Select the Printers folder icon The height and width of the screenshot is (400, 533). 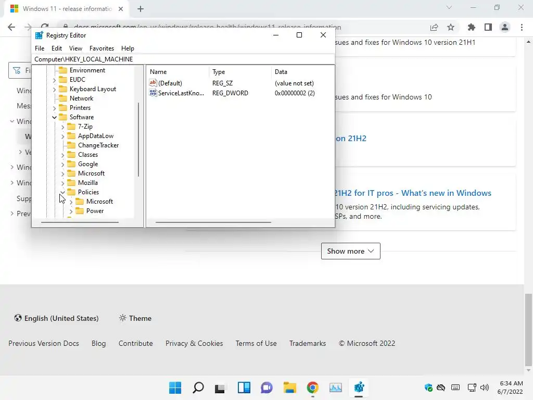click(63, 107)
